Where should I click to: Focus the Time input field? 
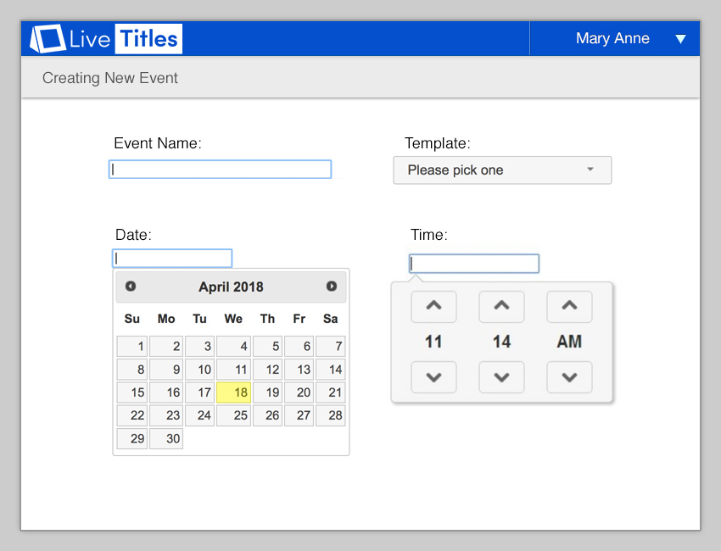pyautogui.click(x=473, y=264)
